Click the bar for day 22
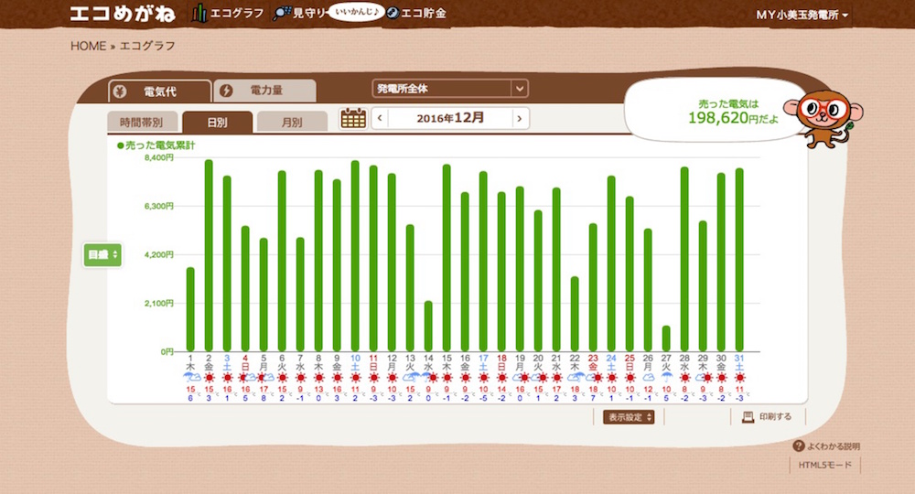This screenshot has width=915, height=494. 575,314
